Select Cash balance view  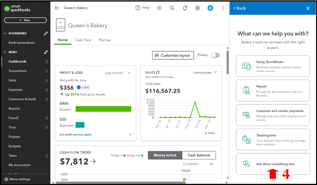[199, 155]
